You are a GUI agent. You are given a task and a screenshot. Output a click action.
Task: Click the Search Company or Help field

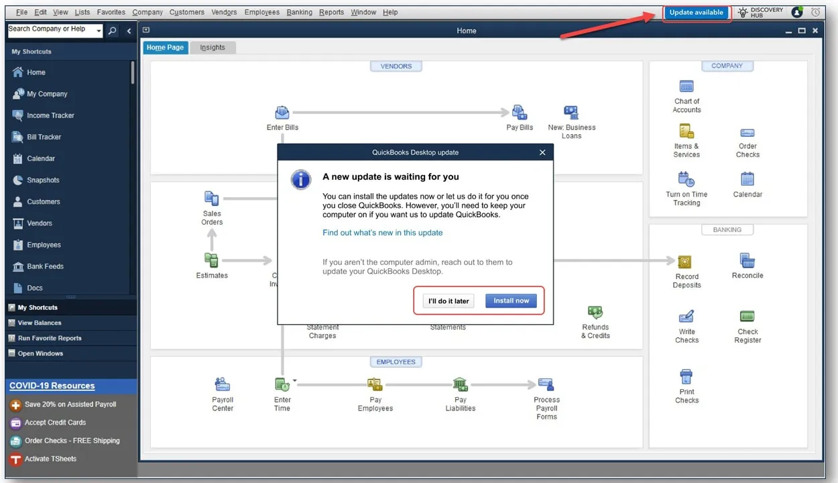(x=50, y=30)
